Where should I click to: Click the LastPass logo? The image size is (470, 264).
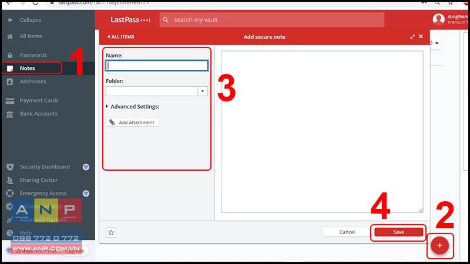tap(130, 20)
